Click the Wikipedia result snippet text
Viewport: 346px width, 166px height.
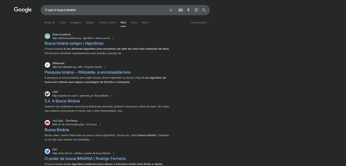[x=105, y=80]
